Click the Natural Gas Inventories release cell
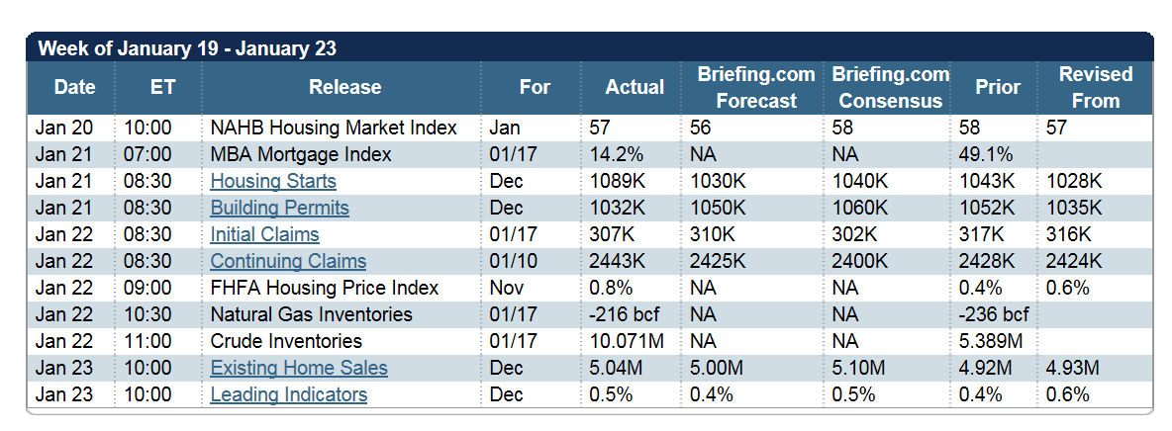Image resolution: width=1172 pixels, height=431 pixels. 342,314
